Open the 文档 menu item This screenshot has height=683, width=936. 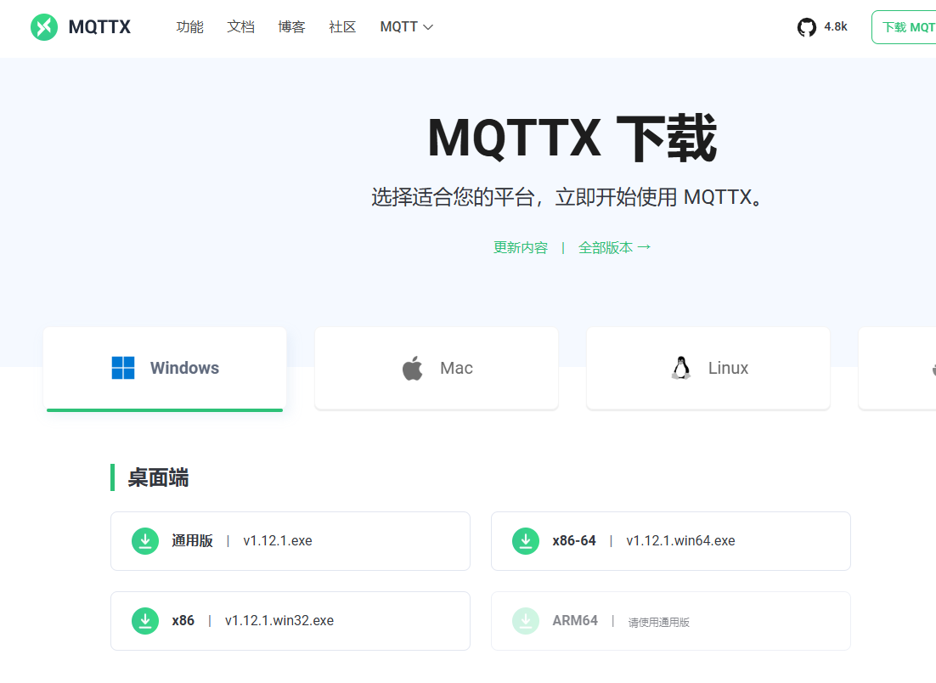coord(240,27)
